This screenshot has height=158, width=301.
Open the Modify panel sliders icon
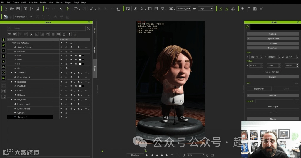[247, 27]
